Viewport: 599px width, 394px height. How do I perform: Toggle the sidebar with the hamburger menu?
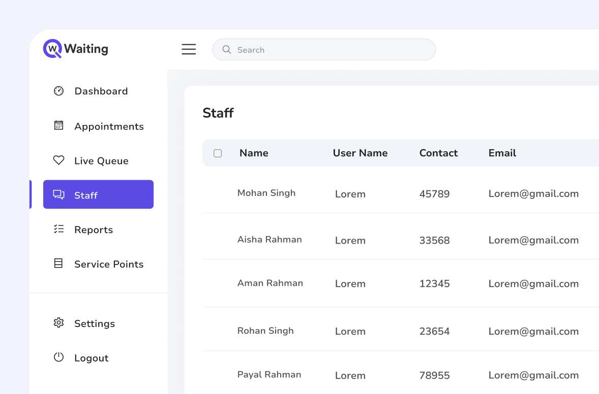(189, 49)
